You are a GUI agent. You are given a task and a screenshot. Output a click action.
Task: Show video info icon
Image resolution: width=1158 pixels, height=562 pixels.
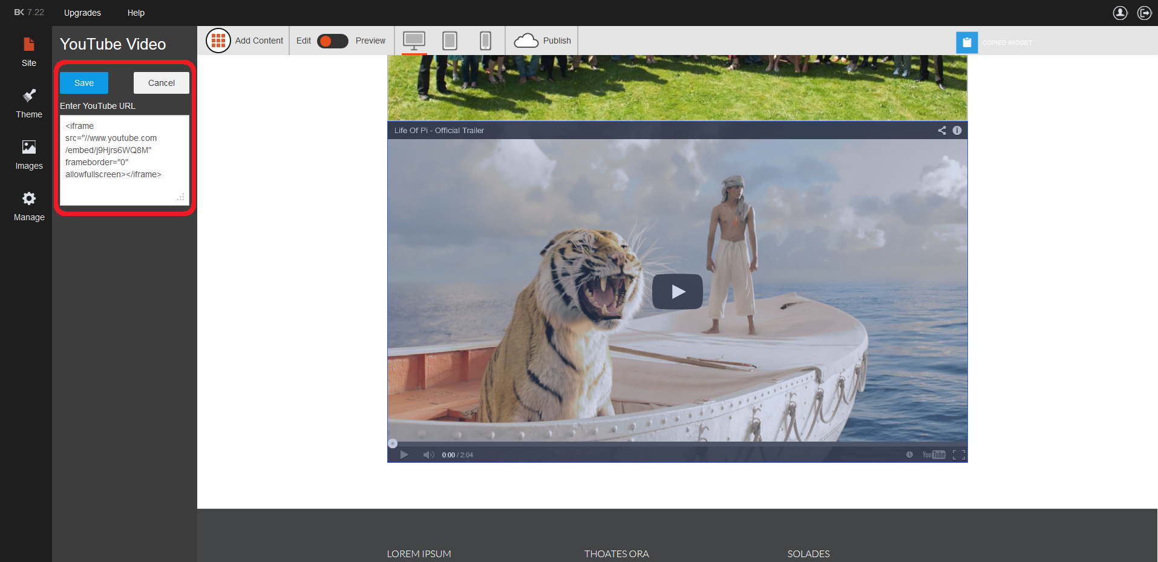957,130
